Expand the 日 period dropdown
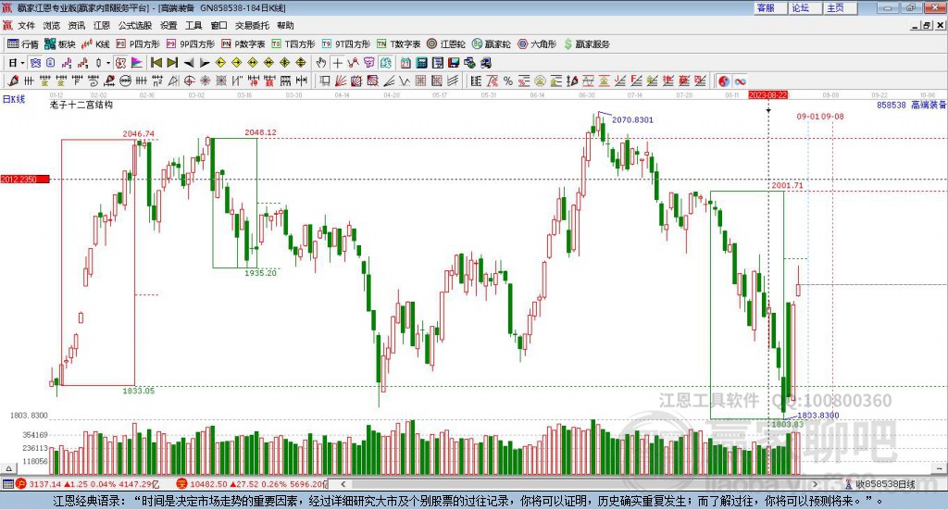 pyautogui.click(x=22, y=63)
